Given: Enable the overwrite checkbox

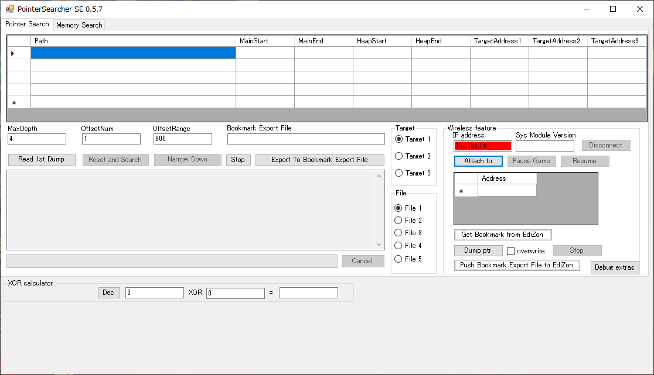Looking at the screenshot, I should 510,251.
